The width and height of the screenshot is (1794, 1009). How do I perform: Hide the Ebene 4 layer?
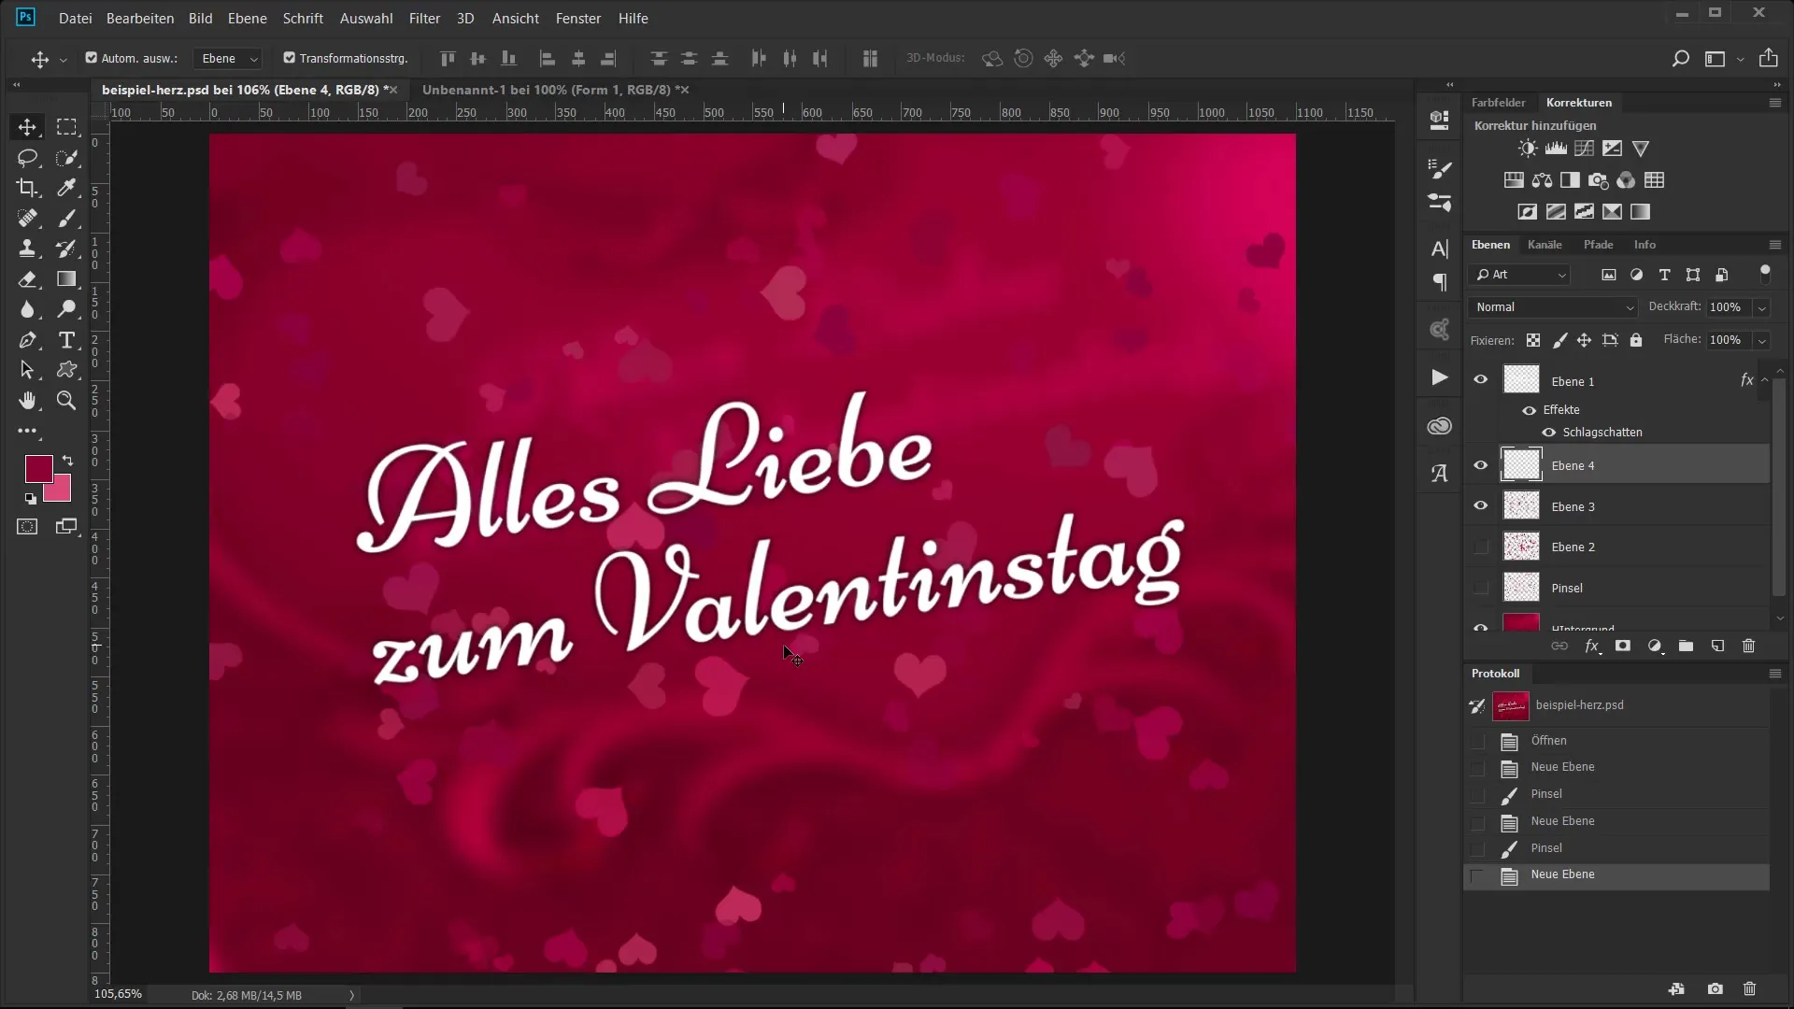[1481, 465]
